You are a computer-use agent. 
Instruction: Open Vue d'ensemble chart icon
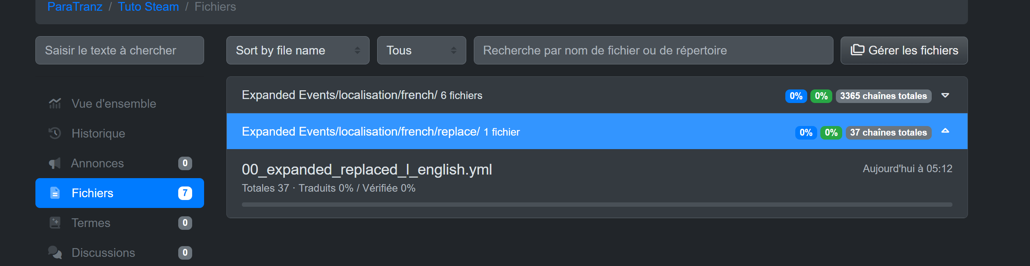click(x=55, y=103)
